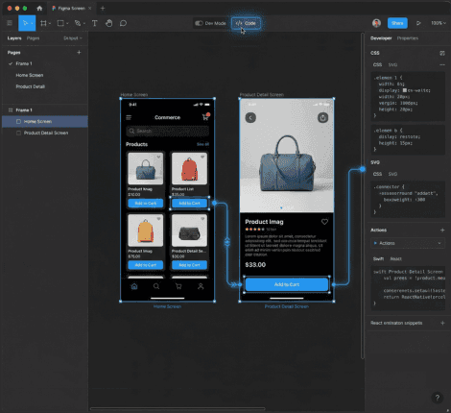
Task: Click the blue Share button
Action: click(x=397, y=23)
